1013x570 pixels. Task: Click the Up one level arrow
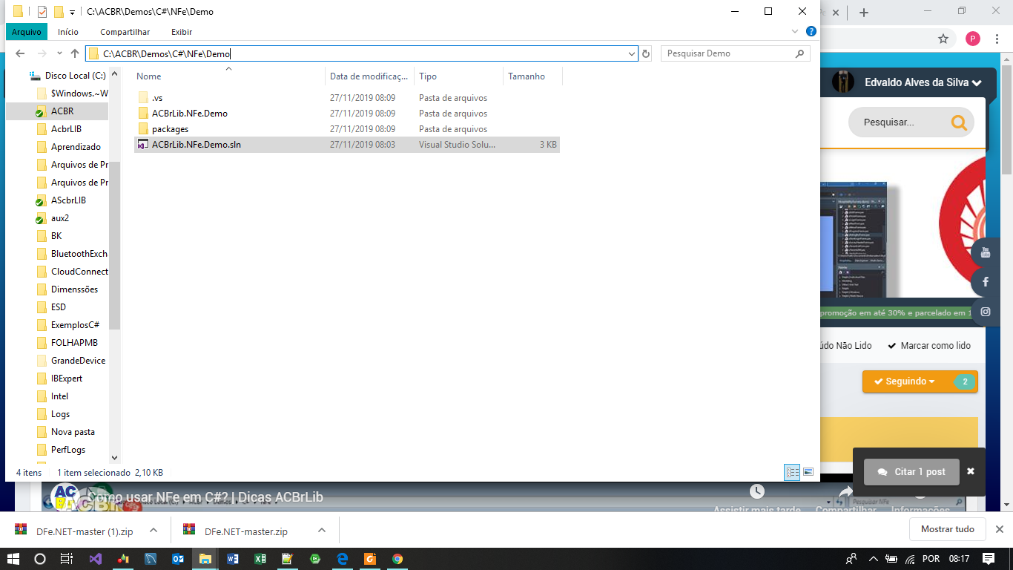point(75,53)
